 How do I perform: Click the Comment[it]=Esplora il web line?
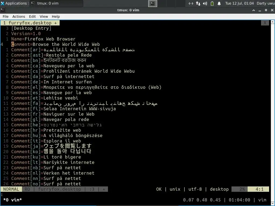[x=46, y=141]
